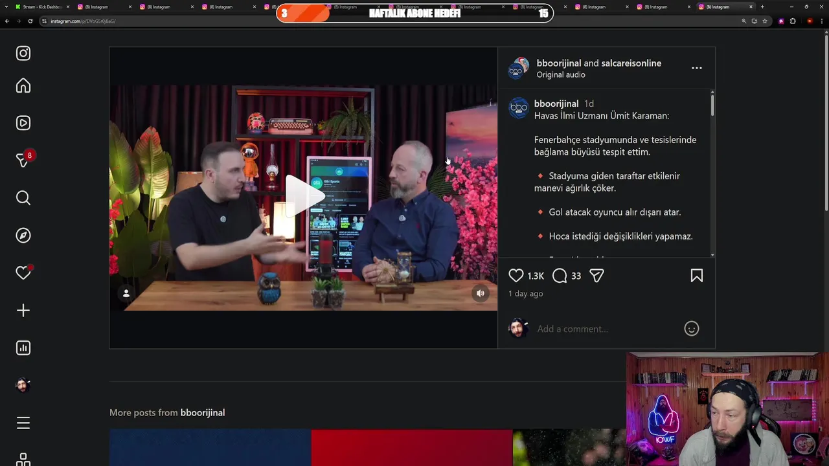Open bboorijinal username in the caption
The height and width of the screenshot is (466, 829).
coord(556,104)
